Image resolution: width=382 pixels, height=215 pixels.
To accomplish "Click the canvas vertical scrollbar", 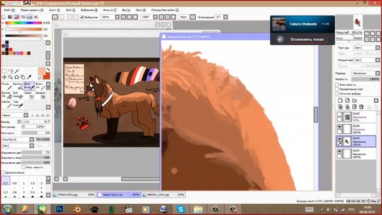I will [316, 115].
